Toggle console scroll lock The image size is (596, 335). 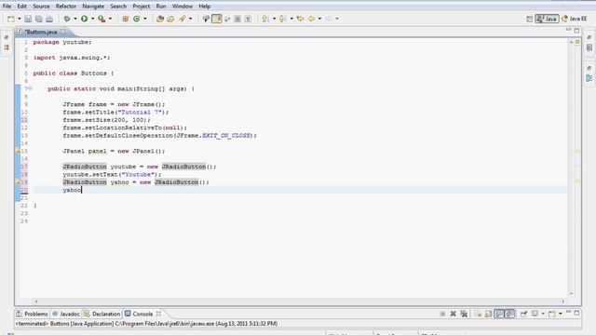(488, 314)
